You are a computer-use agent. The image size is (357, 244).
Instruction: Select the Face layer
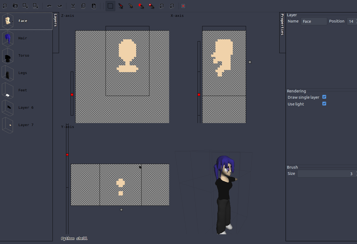click(x=26, y=21)
